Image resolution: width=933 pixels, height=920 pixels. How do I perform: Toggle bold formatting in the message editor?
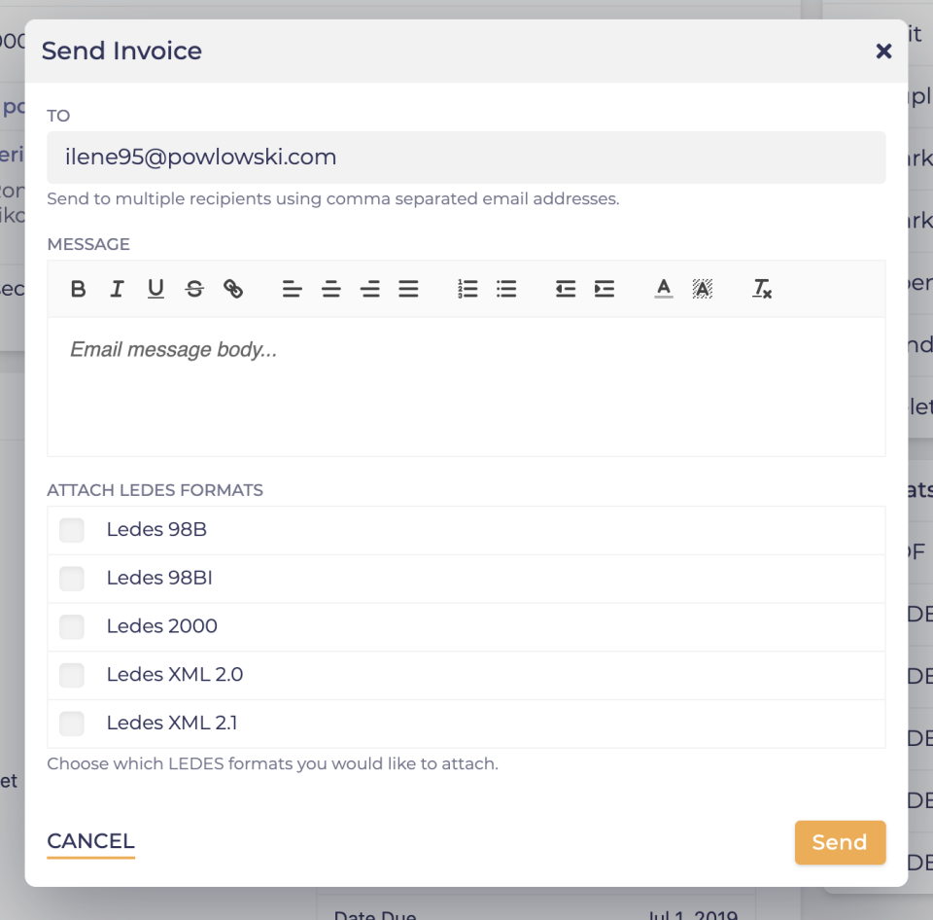[78, 289]
